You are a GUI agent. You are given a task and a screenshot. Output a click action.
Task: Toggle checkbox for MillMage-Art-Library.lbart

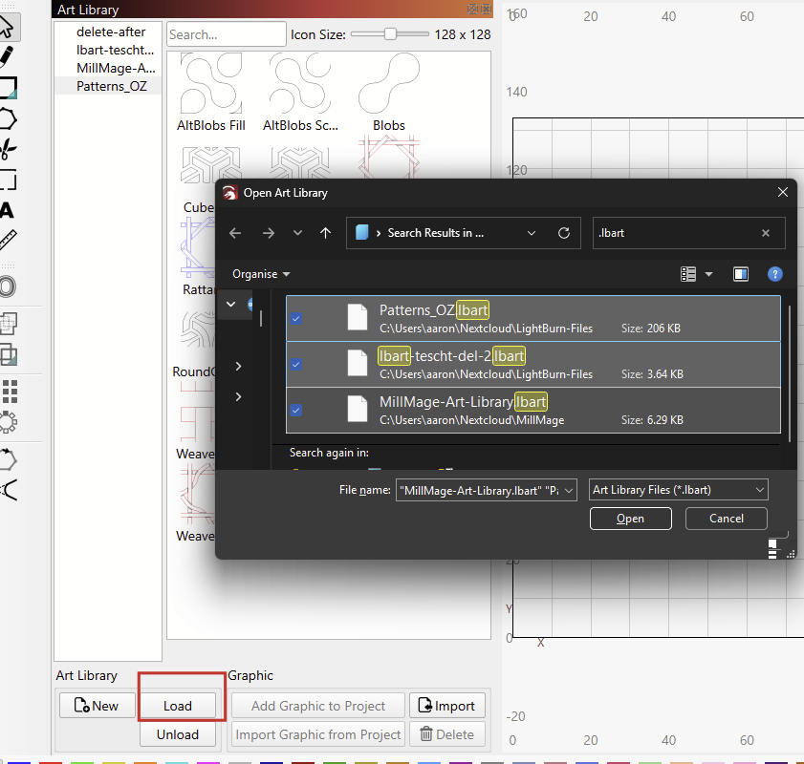pyautogui.click(x=296, y=410)
